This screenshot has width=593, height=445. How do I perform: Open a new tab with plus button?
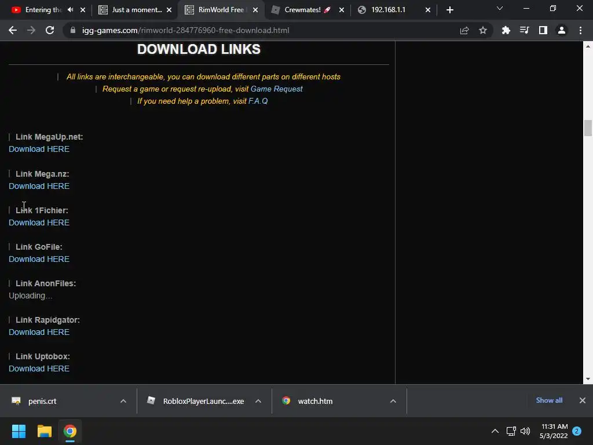(449, 10)
